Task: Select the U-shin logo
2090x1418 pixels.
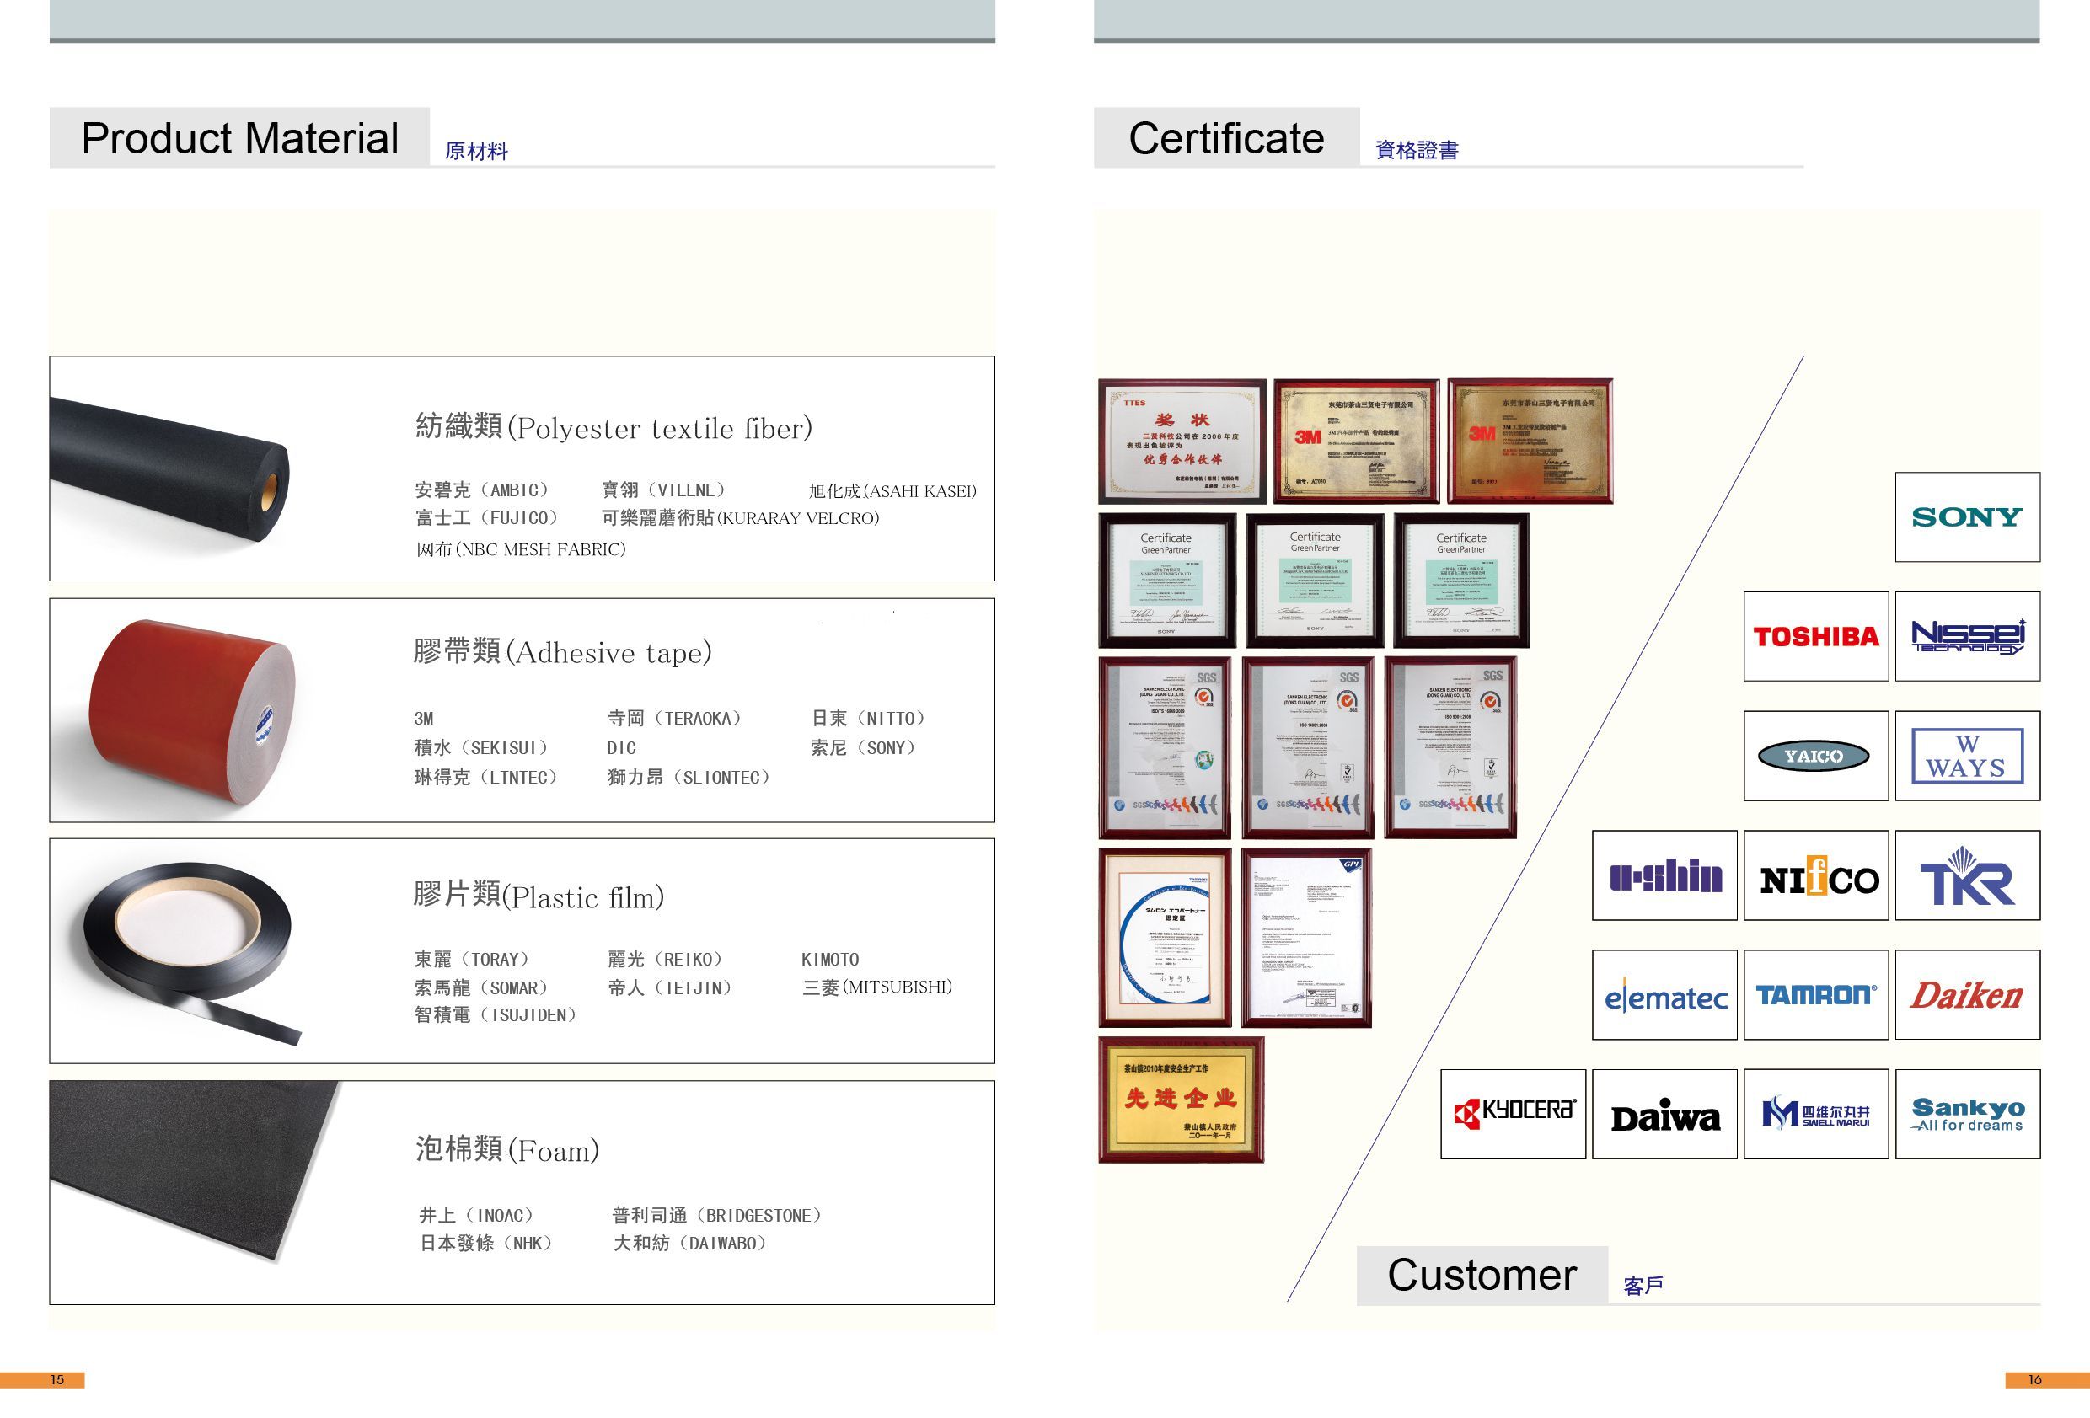Action: click(1664, 875)
